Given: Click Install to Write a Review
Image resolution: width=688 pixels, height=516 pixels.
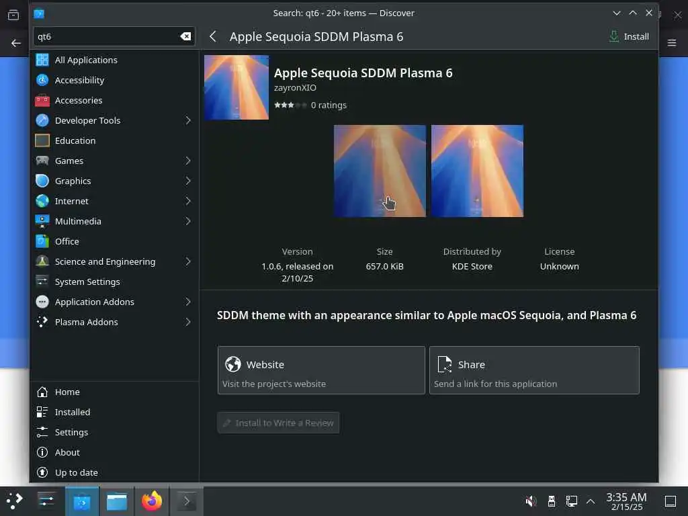Looking at the screenshot, I should coord(278,423).
